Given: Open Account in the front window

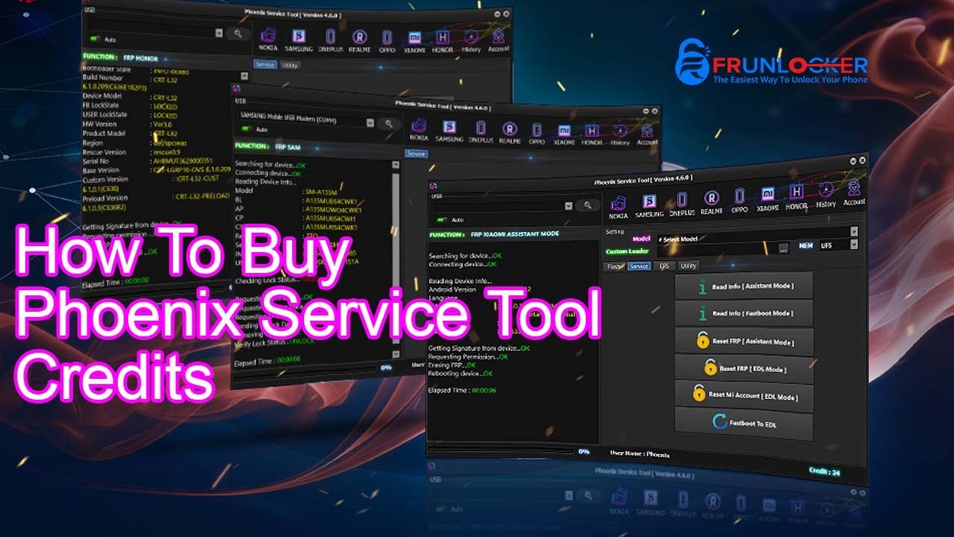Looking at the screenshot, I should (x=854, y=193).
